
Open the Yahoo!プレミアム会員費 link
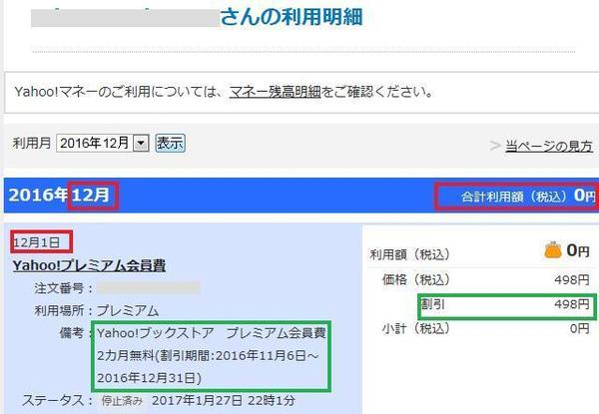(x=90, y=265)
